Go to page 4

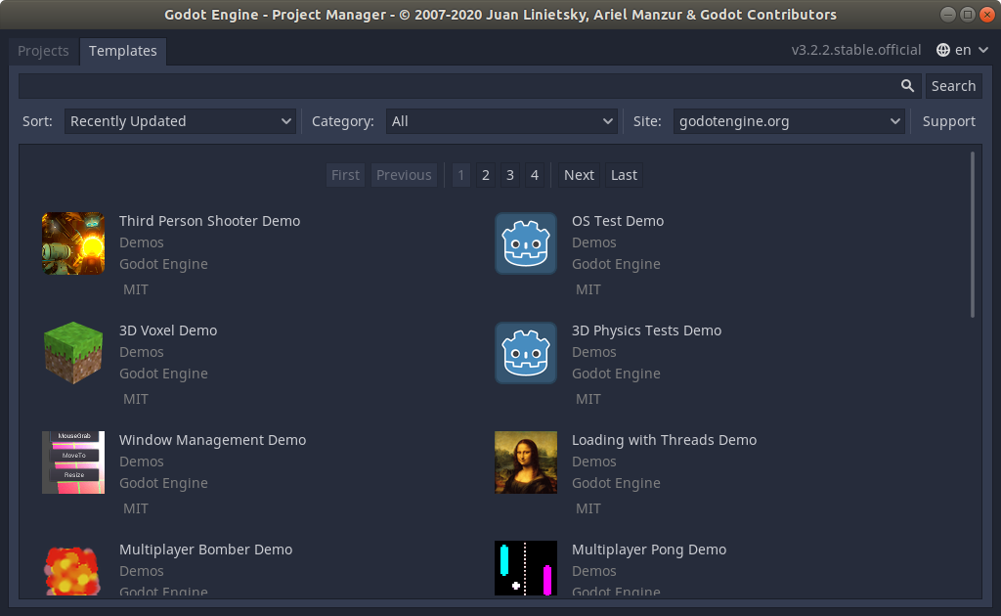coord(535,175)
